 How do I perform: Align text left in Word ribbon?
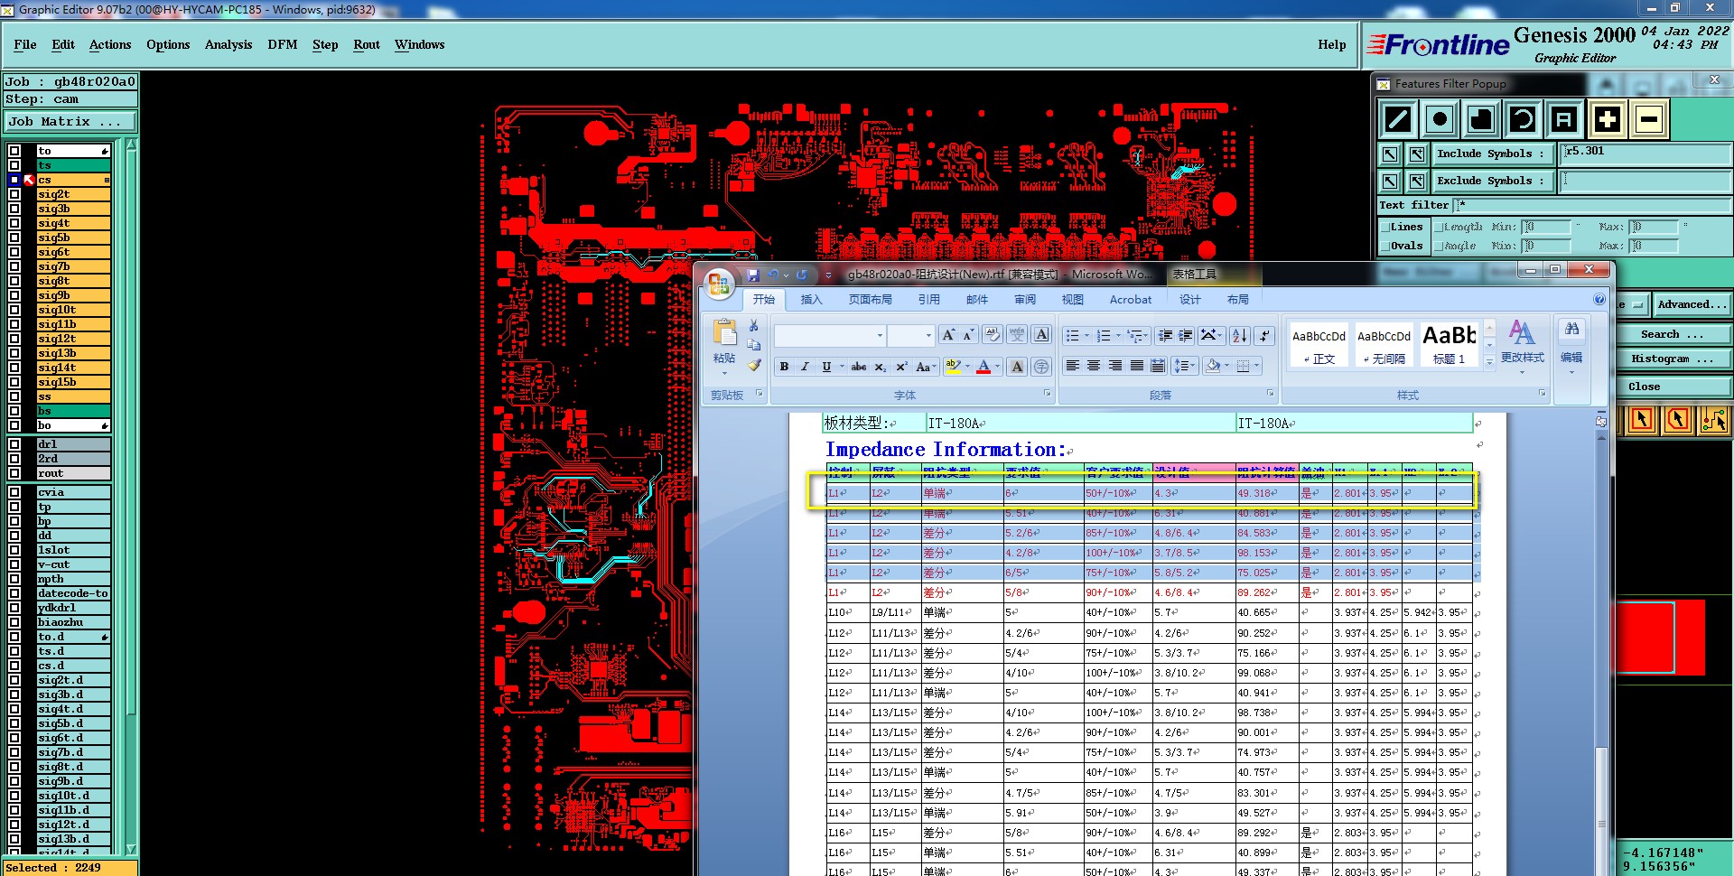coord(1073,366)
